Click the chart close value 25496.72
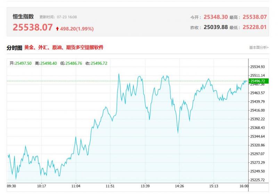 click(x=99, y=63)
